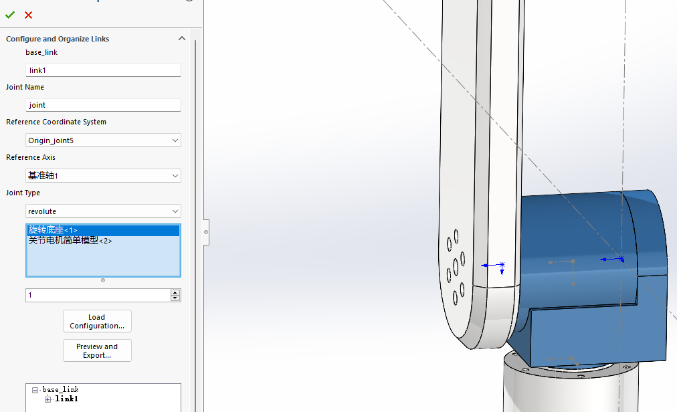Open the Reference Axis dropdown

click(x=103, y=176)
